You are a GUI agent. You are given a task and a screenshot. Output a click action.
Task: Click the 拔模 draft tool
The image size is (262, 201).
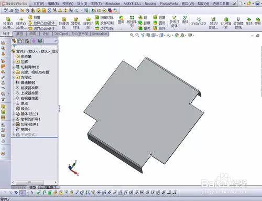[x=144, y=23]
